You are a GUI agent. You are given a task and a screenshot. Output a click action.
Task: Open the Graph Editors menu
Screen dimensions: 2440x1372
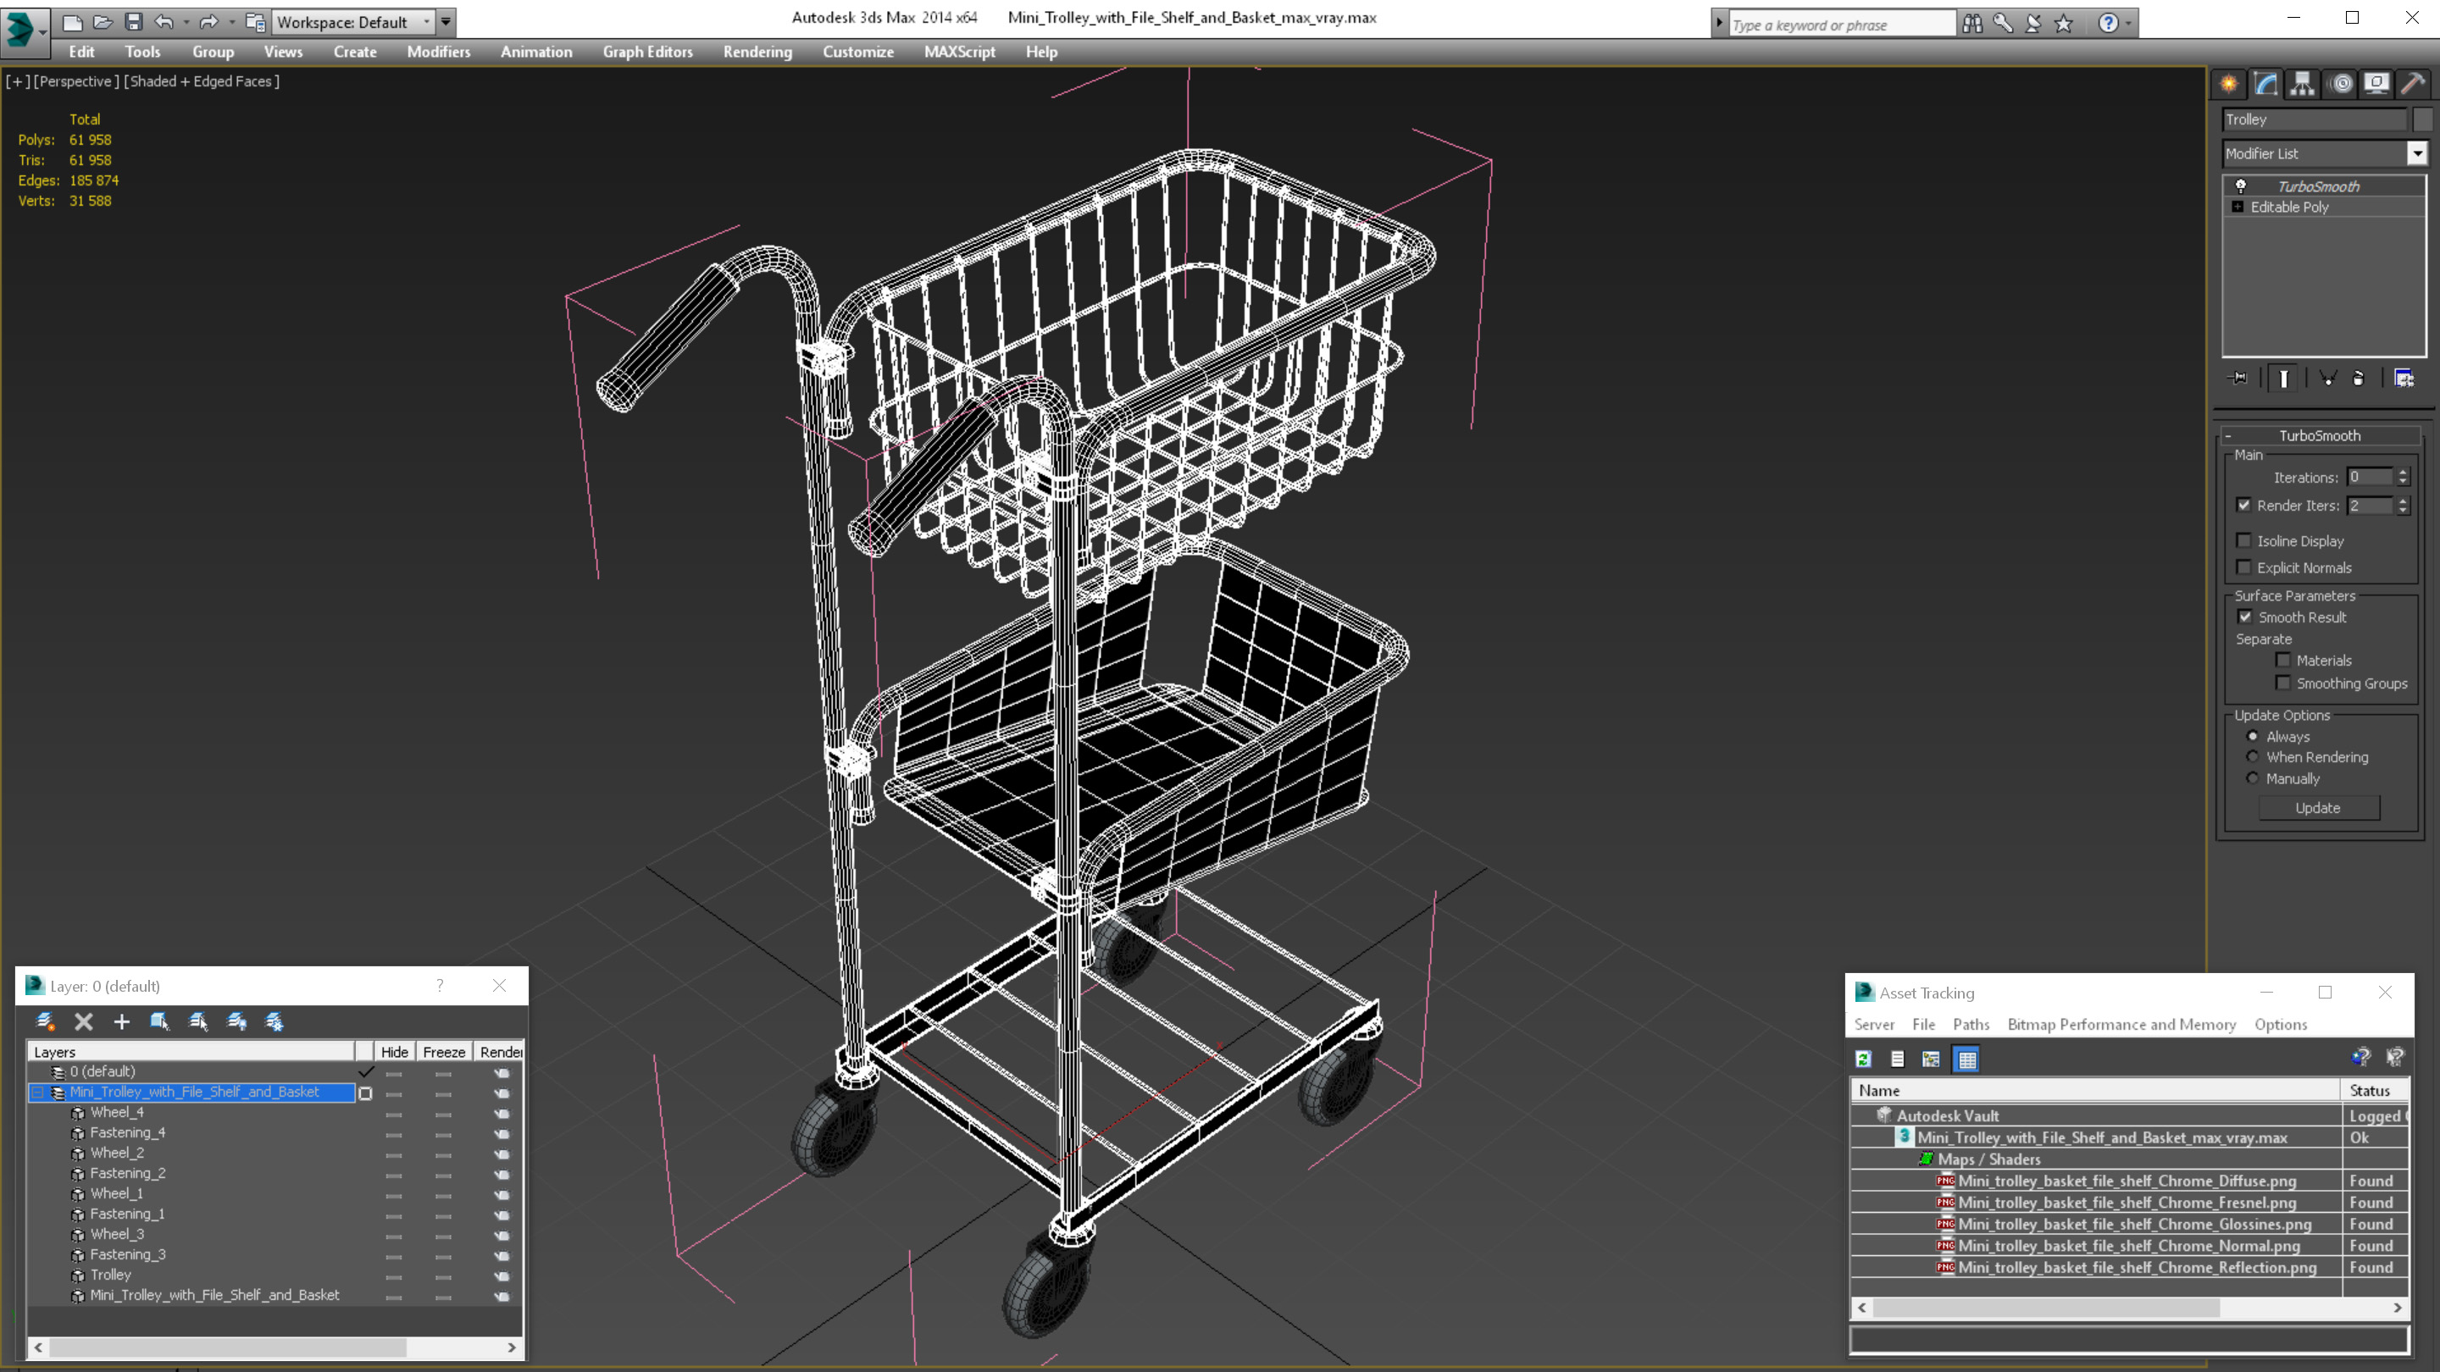pos(648,52)
